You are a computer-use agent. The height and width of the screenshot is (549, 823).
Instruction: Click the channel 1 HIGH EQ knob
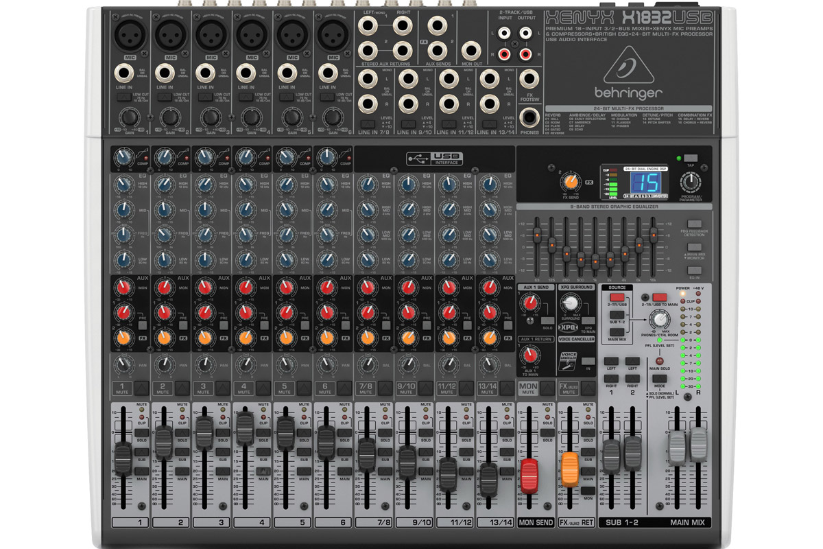(x=123, y=184)
